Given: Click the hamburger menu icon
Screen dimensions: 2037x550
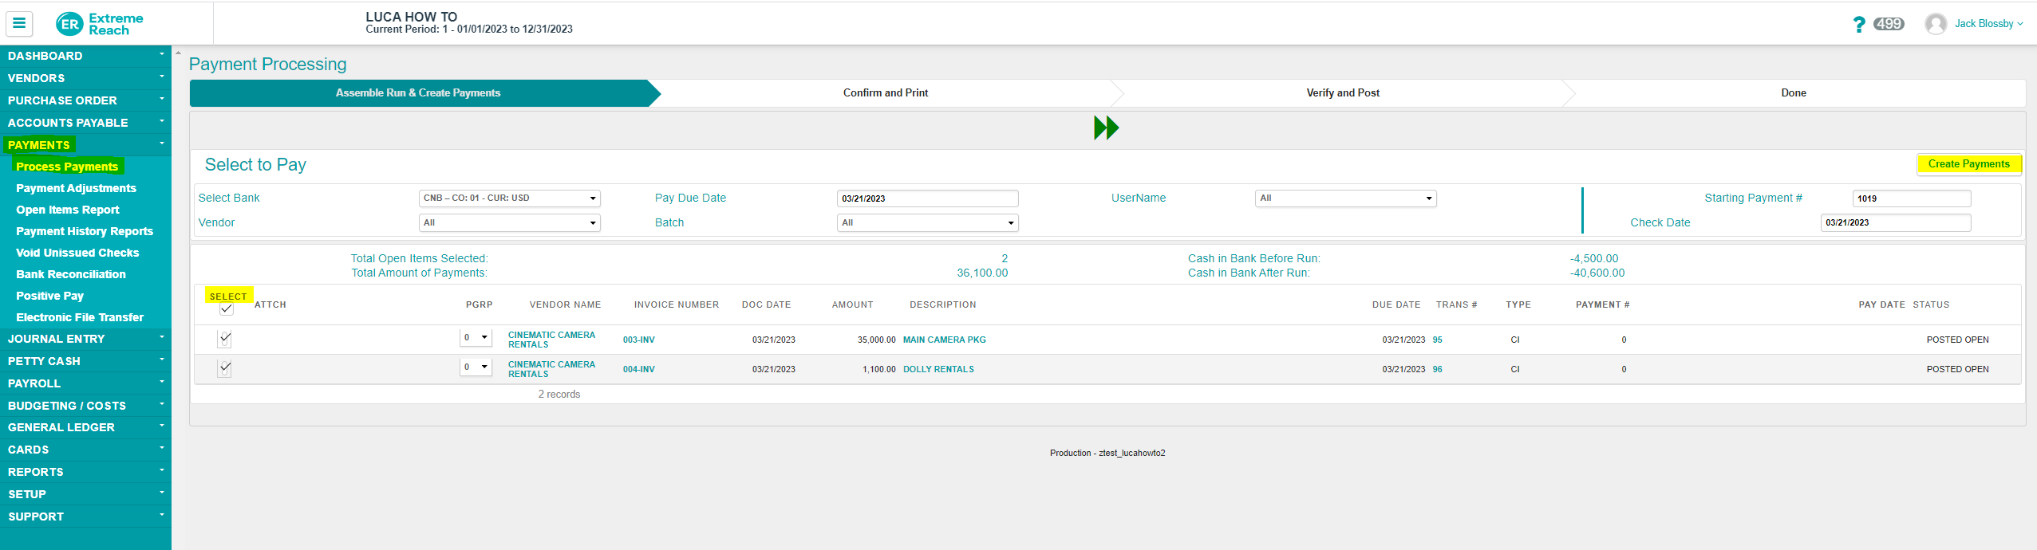Looking at the screenshot, I should (19, 23).
